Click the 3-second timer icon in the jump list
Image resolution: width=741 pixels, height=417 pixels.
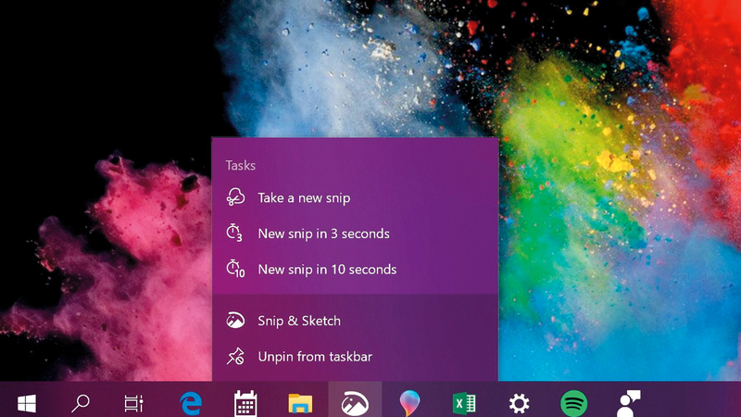[x=235, y=234]
